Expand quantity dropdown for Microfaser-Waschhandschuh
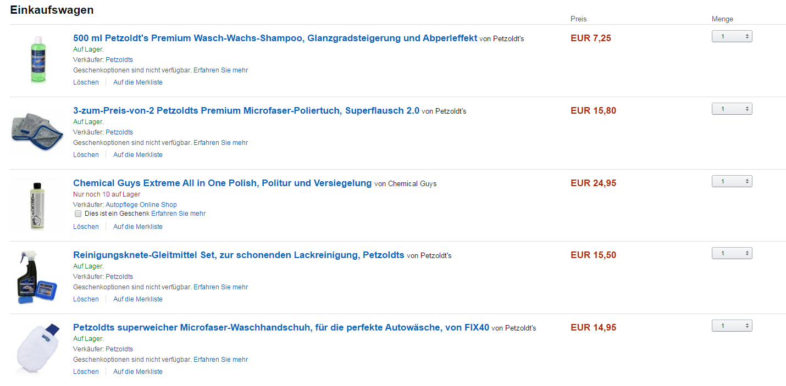The image size is (786, 386). pos(732,326)
